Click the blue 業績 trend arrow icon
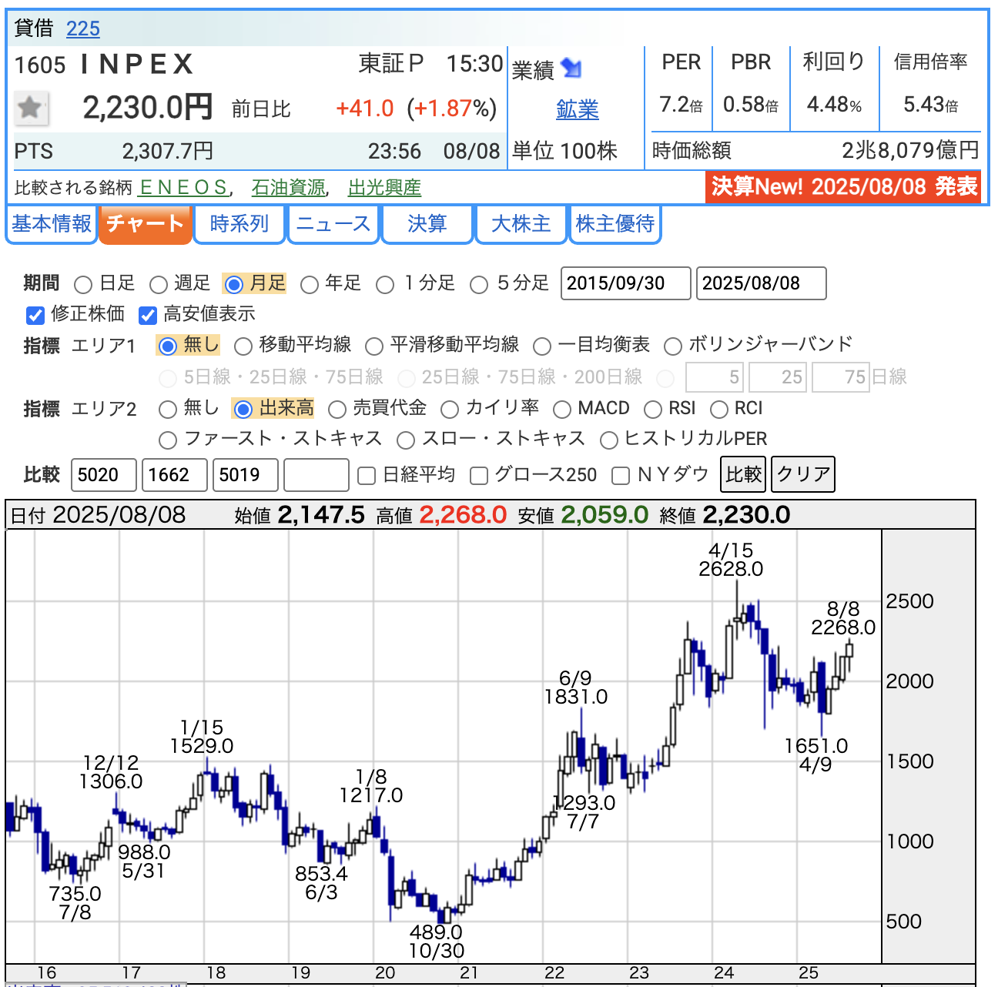 point(571,69)
